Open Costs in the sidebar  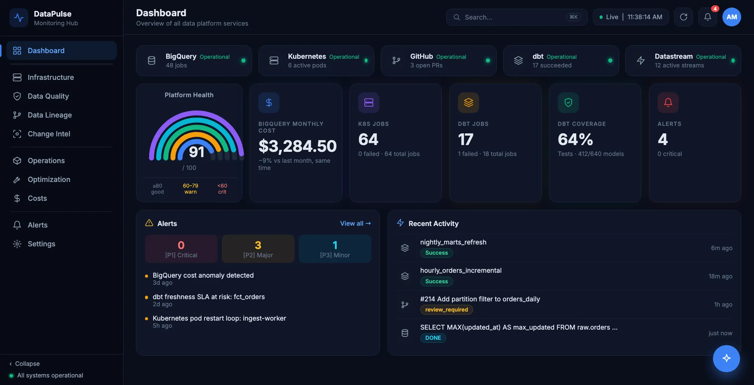pyautogui.click(x=61, y=198)
